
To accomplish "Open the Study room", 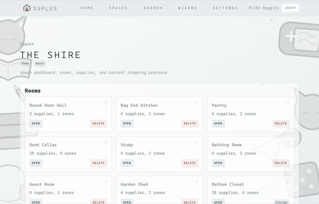I will click(x=127, y=163).
